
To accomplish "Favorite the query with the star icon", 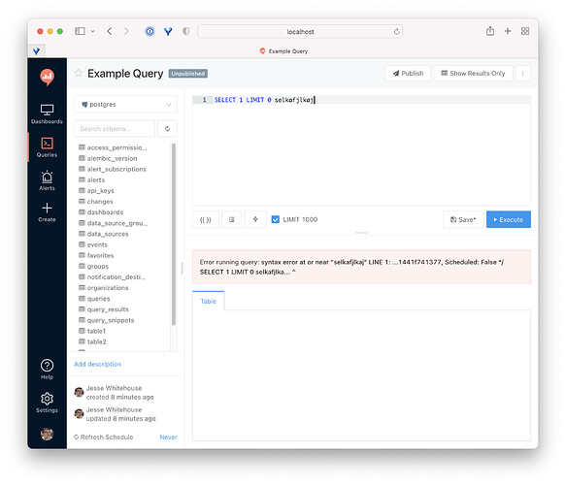I will tap(79, 73).
